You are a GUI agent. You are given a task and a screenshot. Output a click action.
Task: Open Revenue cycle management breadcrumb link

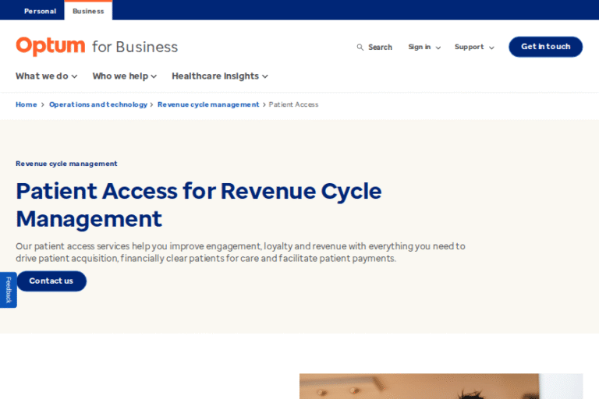tap(208, 104)
